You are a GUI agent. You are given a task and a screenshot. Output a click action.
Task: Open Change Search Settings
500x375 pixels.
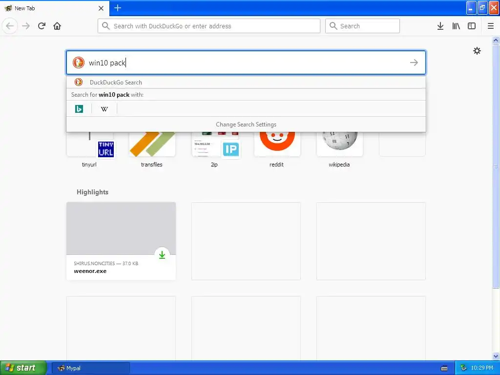[x=246, y=125]
